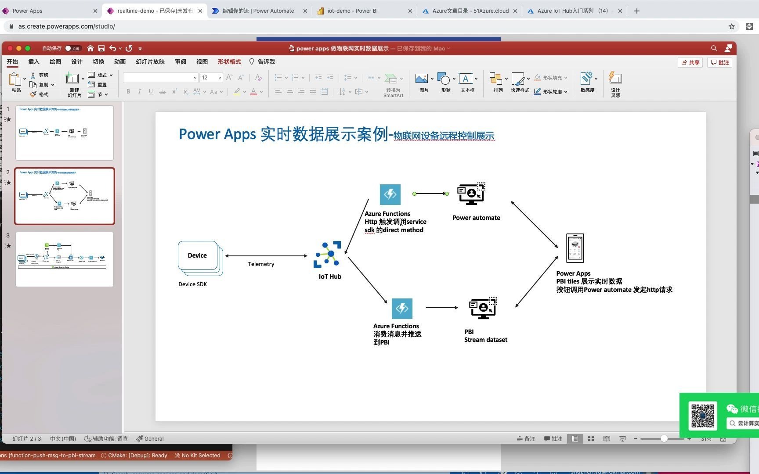This screenshot has width=759, height=474.
Task: Clear all text formatting
Action: [x=258, y=78]
